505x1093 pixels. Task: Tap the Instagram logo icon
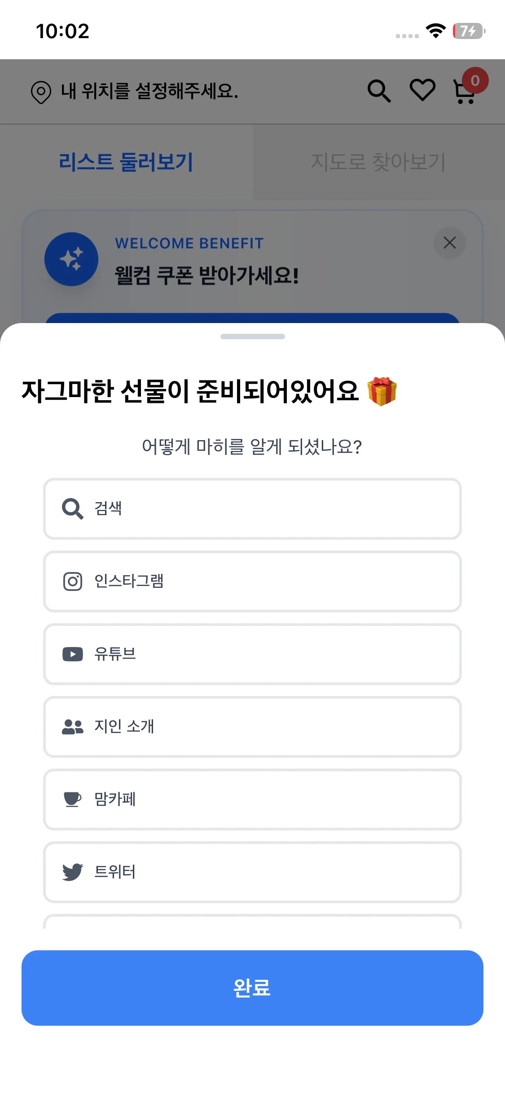point(73,581)
